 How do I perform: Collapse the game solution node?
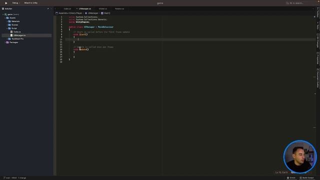(3, 14)
